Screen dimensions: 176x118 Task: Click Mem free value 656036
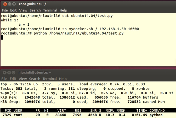(x=101, y=97)
